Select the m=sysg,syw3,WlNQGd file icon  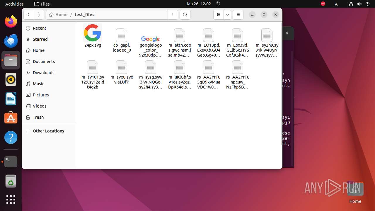151,67
